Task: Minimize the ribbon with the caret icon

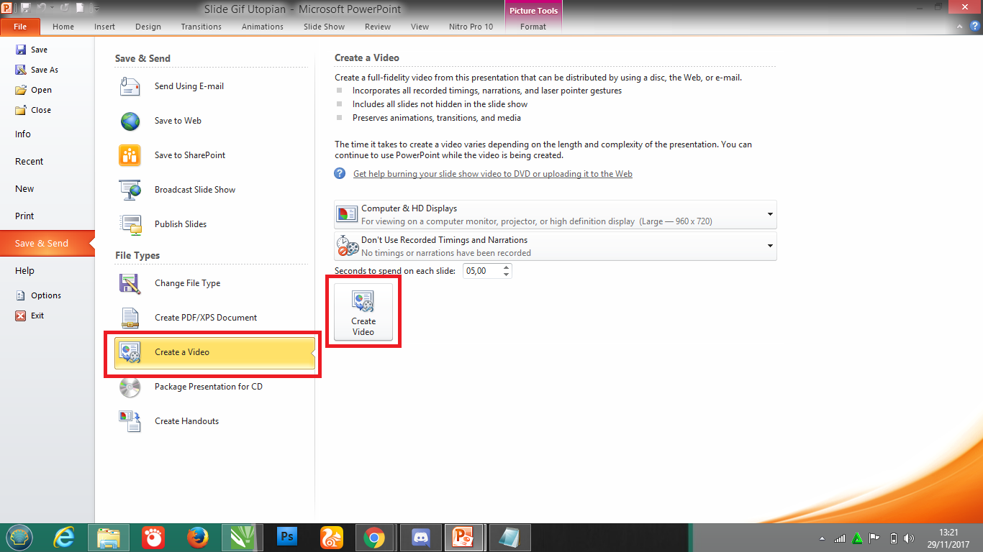Action: pyautogui.click(x=961, y=26)
